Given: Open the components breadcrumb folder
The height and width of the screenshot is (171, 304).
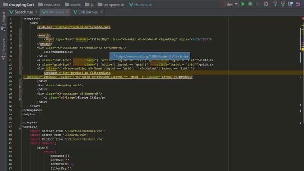Looking at the screenshot, I should (111, 4).
